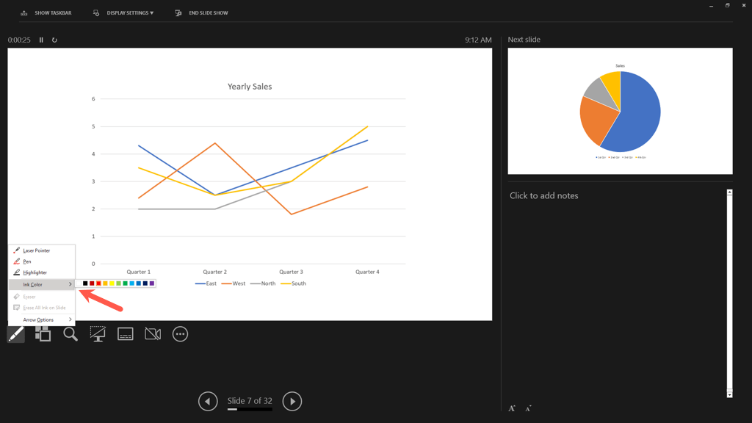This screenshot has width=752, height=423.
Task: Minimize the presenter view window
Action: 711,6
